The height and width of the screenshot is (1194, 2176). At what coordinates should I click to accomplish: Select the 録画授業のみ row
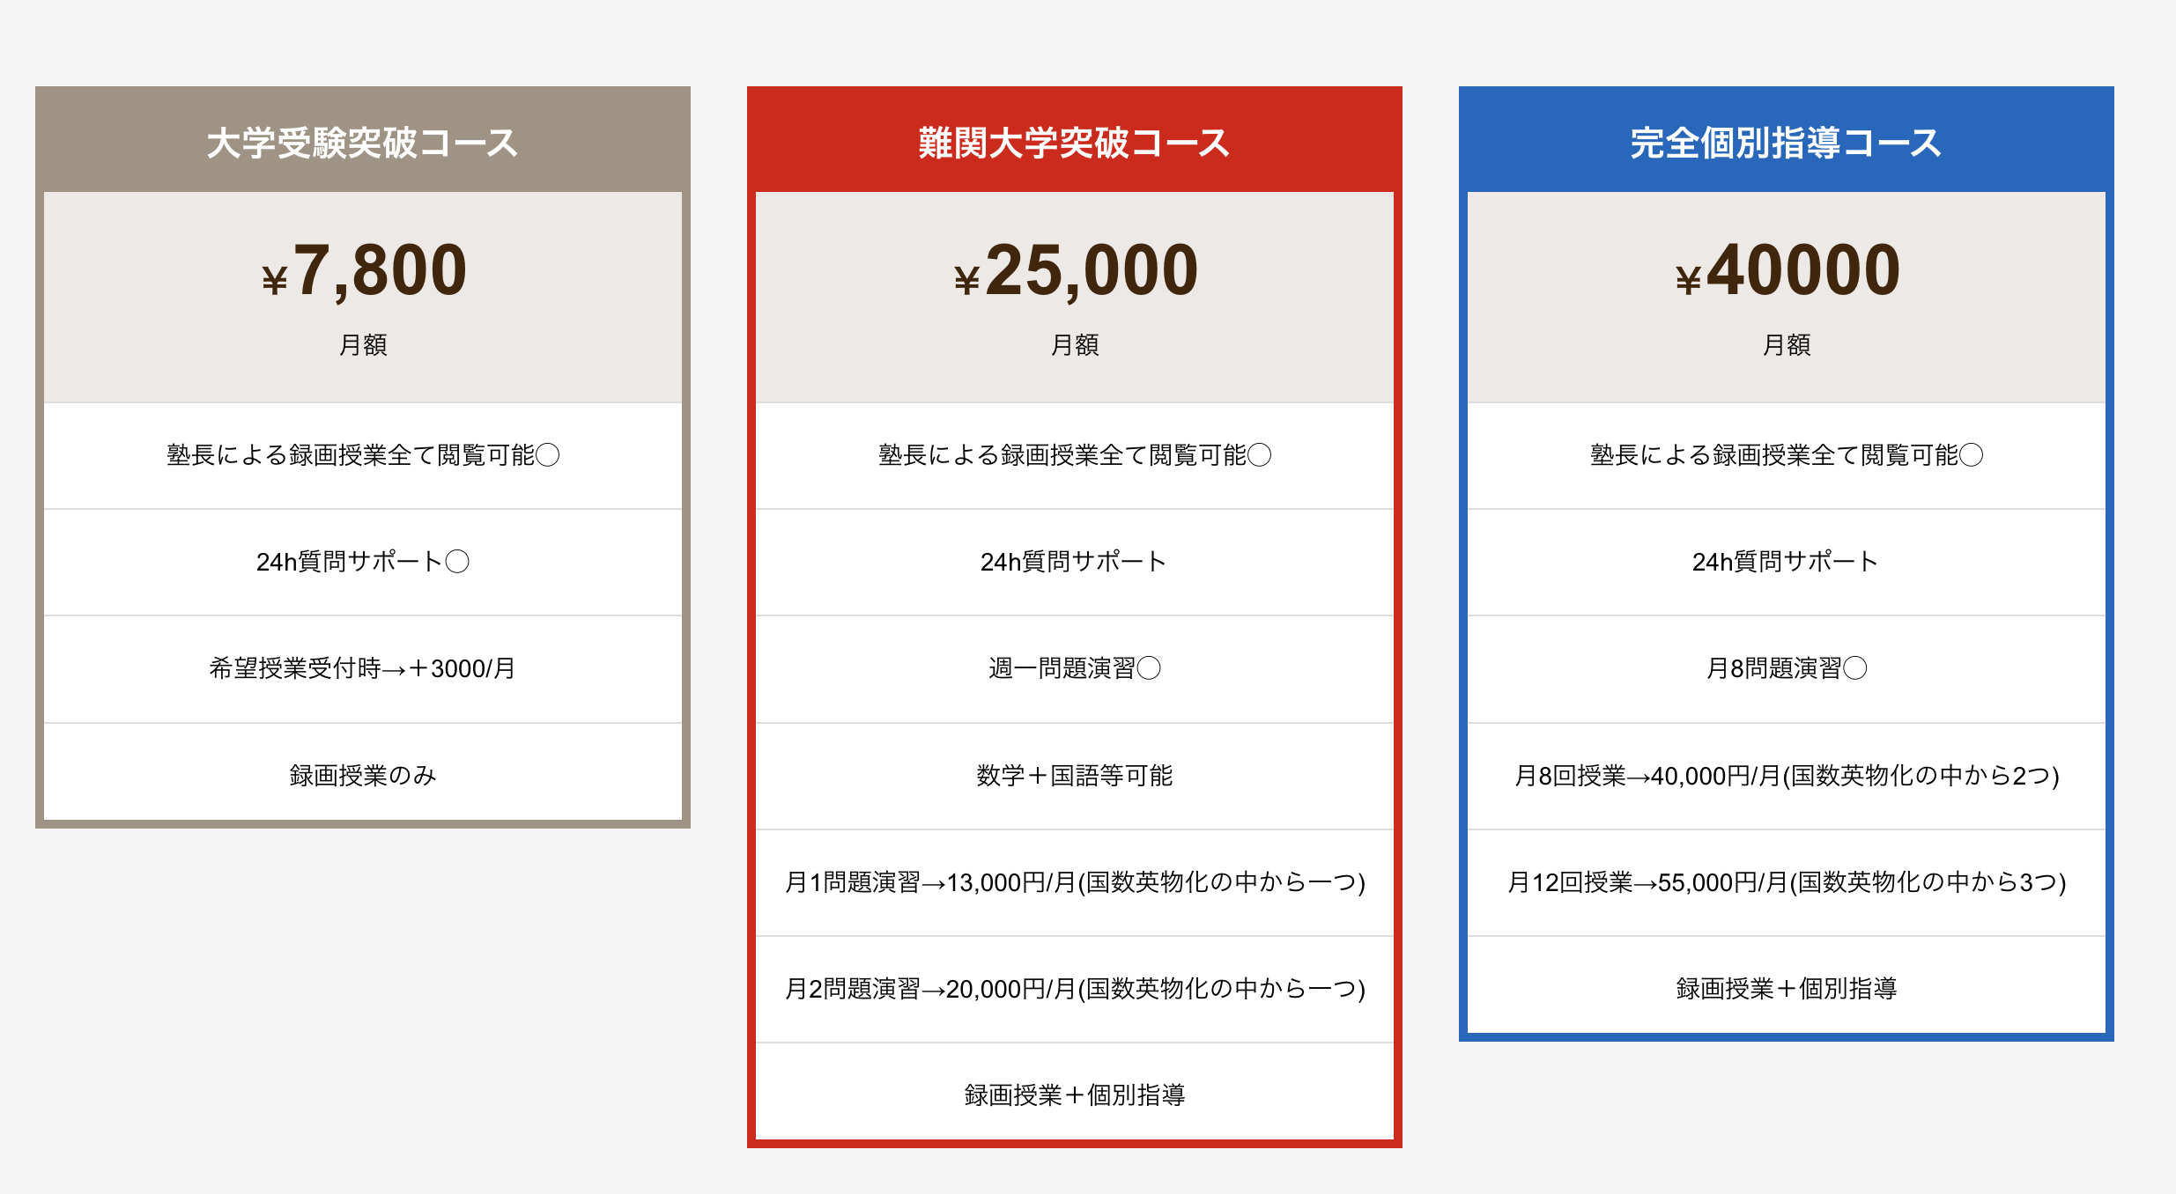[362, 775]
